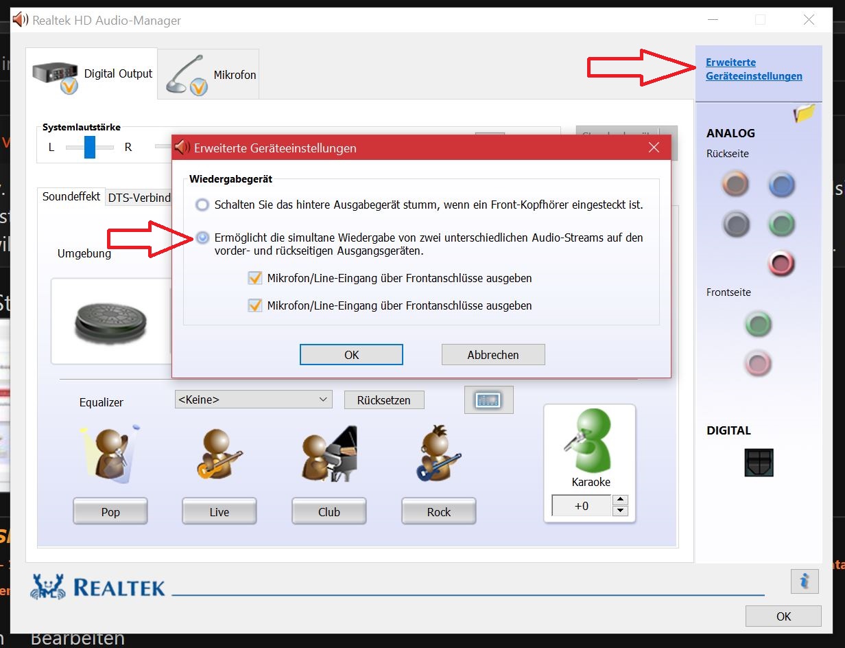Click the Rock guitarist equalizer icon
Viewport: 845px width, 648px height.
(x=439, y=454)
